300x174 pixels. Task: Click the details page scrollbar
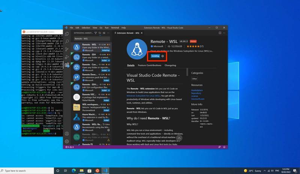(x=187, y=72)
